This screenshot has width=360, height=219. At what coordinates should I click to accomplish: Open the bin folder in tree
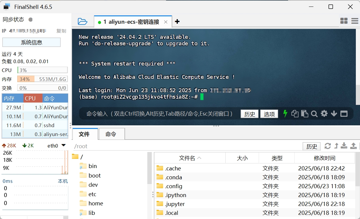(88, 166)
